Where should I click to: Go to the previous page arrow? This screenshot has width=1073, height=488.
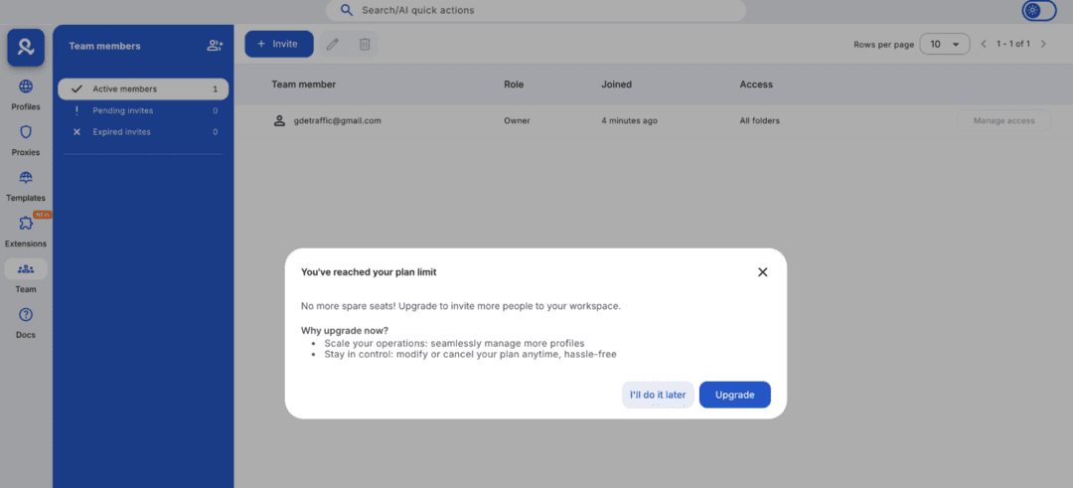984,44
